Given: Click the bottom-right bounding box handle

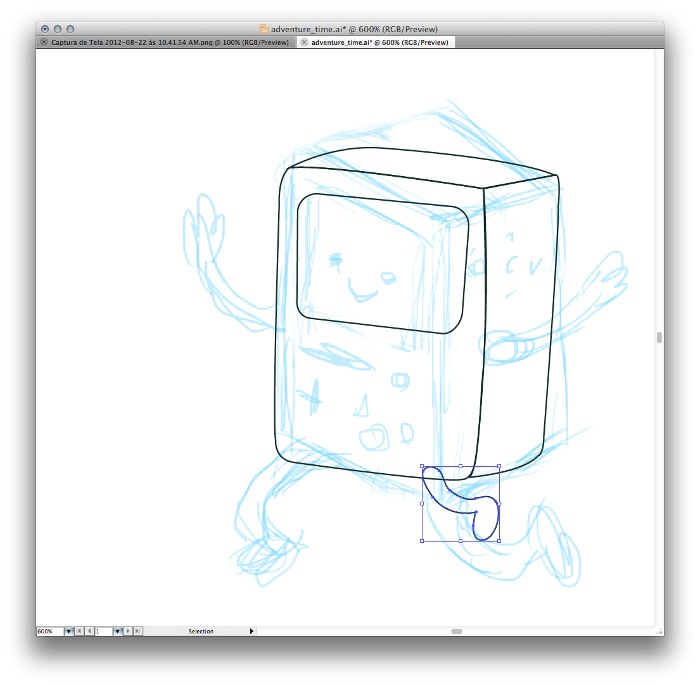Looking at the screenshot, I should 499,541.
